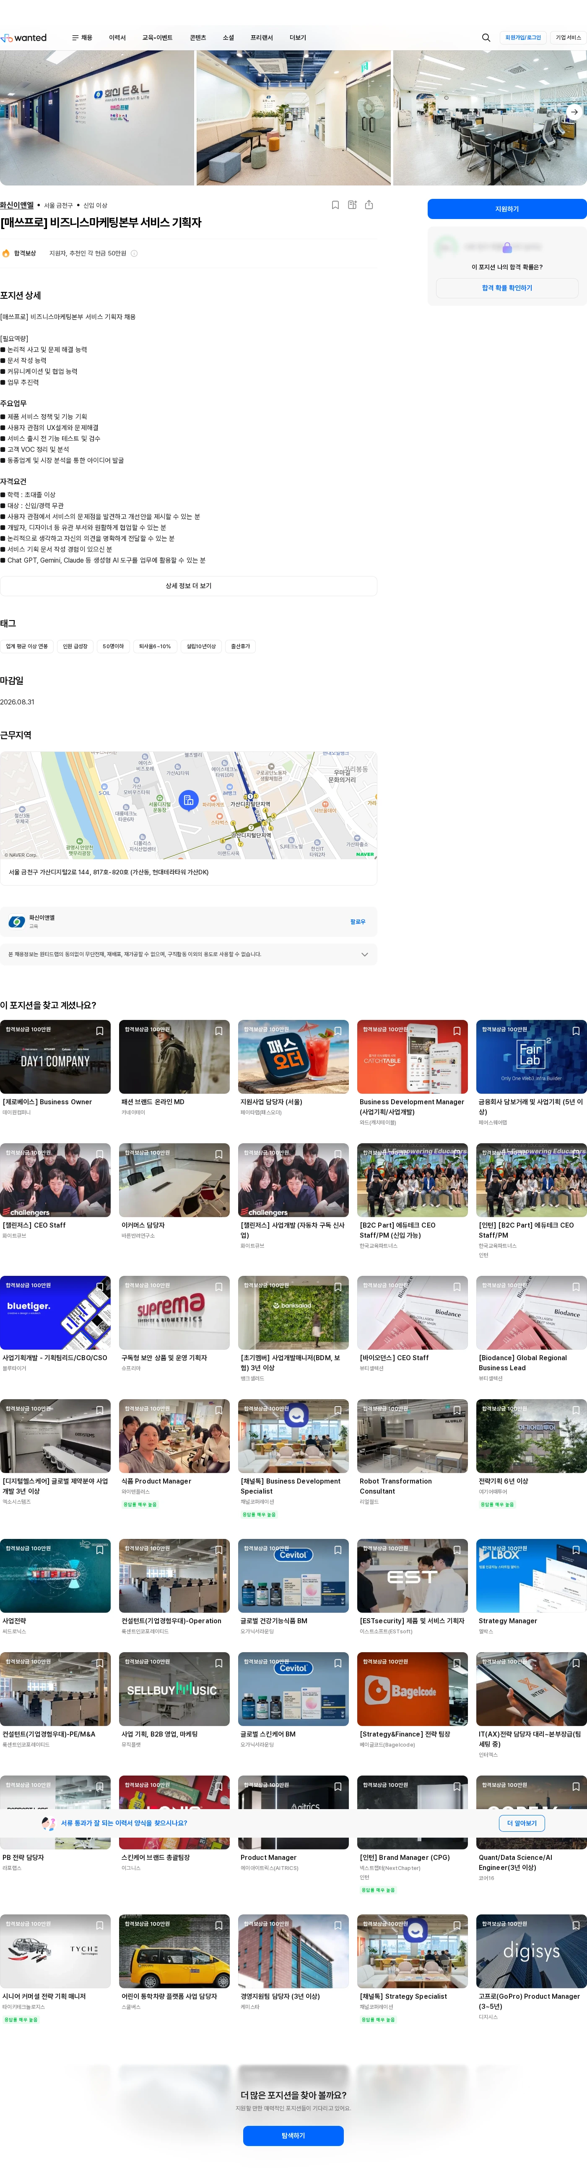Expand the disclaimer notice chevron

[364, 954]
